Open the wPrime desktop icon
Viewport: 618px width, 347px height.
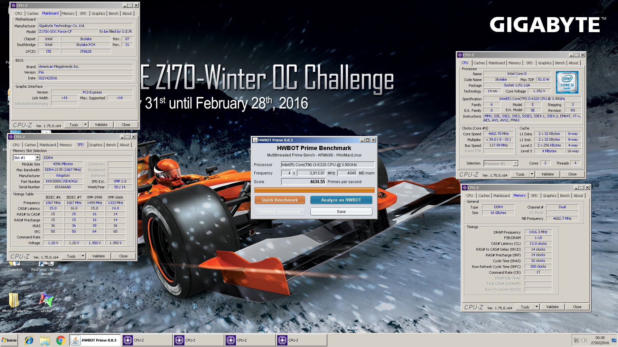tap(46, 302)
